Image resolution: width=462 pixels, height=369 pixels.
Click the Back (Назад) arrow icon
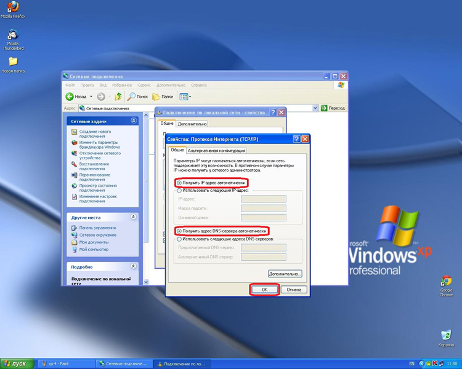[x=70, y=97]
